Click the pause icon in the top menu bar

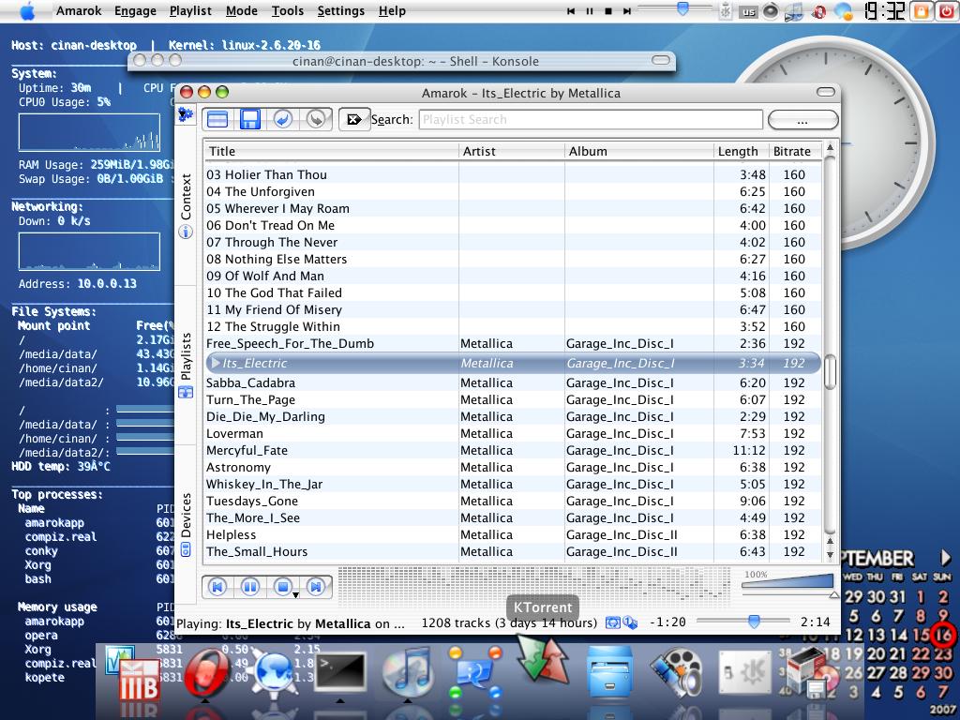590,11
